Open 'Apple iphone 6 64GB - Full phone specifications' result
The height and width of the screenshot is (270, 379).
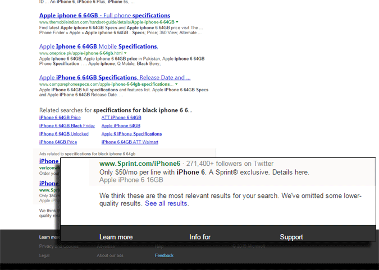coord(104,16)
